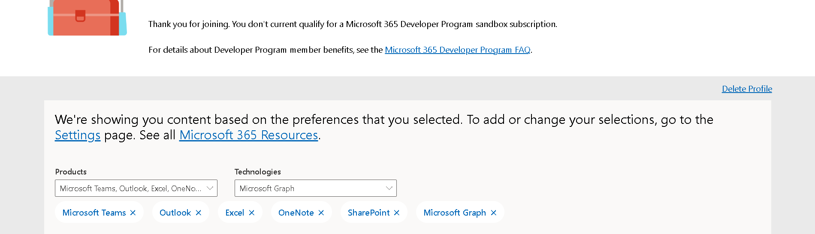
Task: Open the Microsoft Graph technologies selector
Action: coord(315,188)
